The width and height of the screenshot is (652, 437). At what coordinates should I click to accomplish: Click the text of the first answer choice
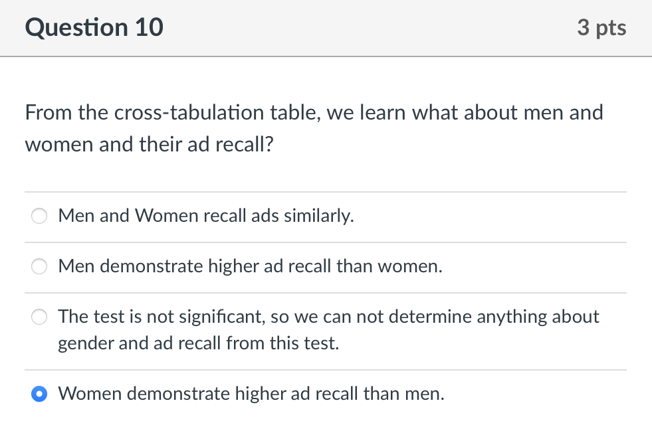tap(205, 216)
